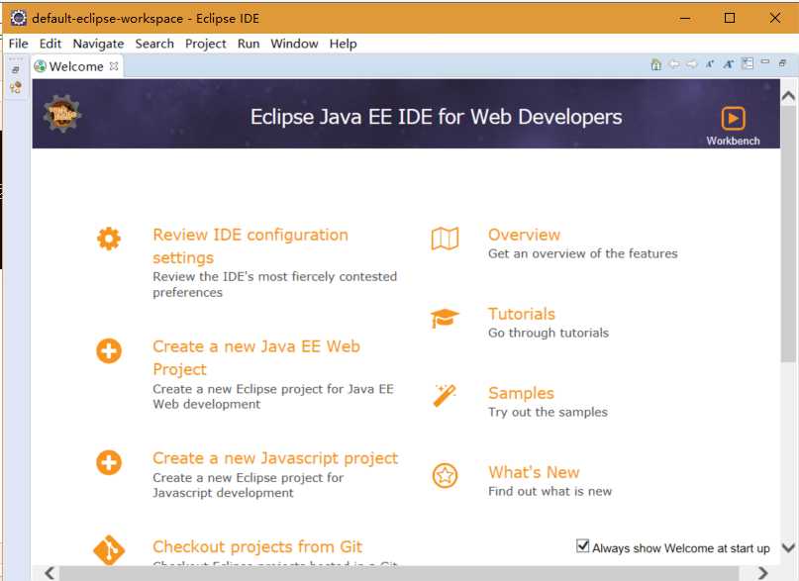Viewport: 799px width, 581px height.
Task: Click "Find out what is new" text
Action: (549, 491)
